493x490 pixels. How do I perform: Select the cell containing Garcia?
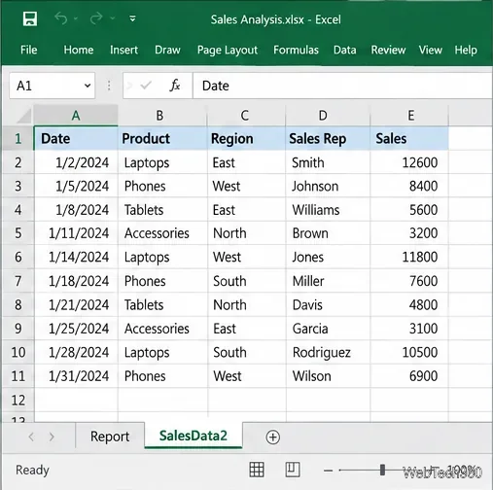click(328, 329)
